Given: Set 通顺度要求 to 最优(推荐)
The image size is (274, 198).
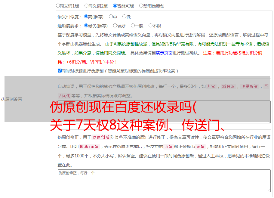Looking at the screenshot, I should coord(86,26).
